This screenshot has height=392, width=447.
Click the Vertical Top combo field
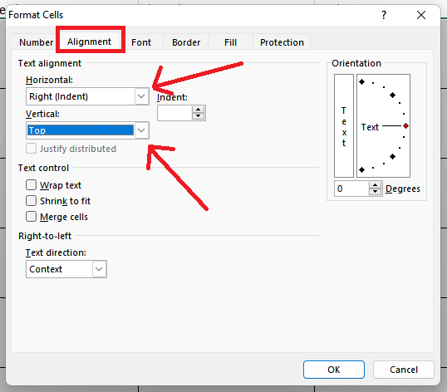[87, 130]
